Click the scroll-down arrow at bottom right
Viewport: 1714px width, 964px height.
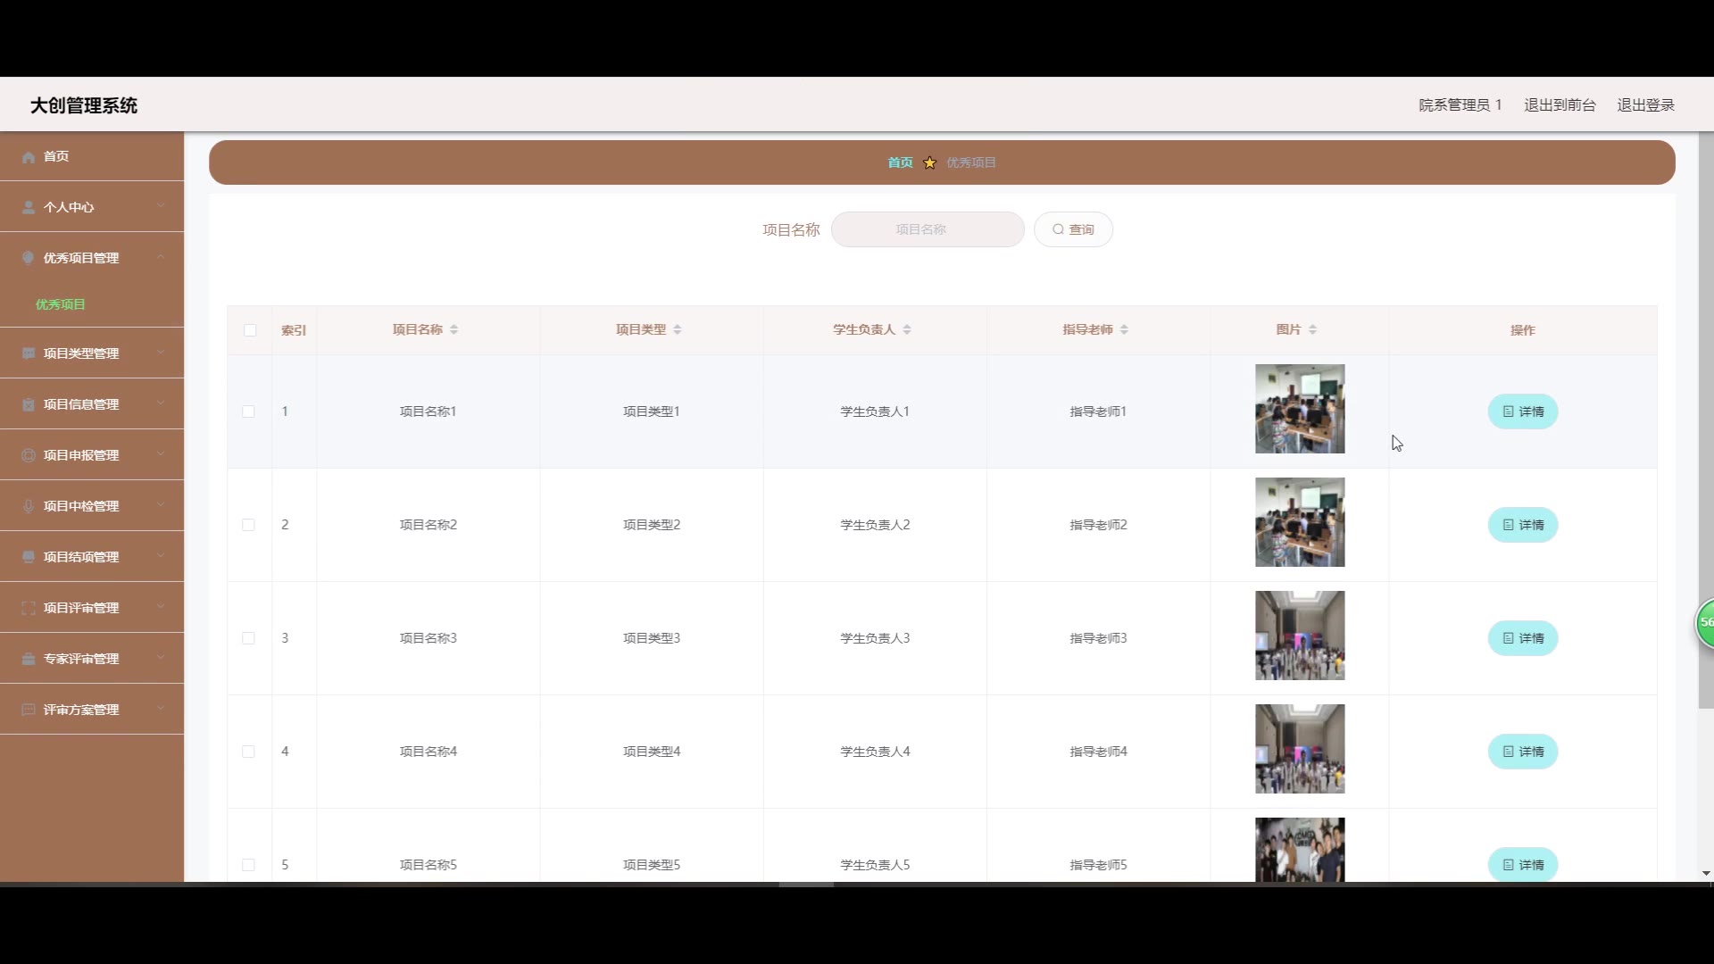(x=1705, y=874)
